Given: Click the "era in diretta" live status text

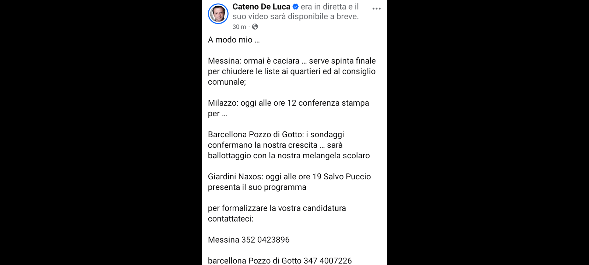Looking at the screenshot, I should [323, 7].
